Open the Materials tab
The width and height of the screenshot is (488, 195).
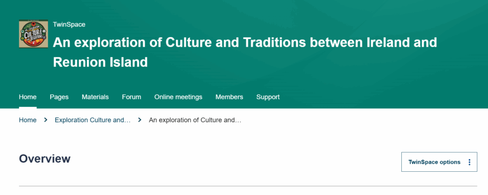tap(95, 97)
